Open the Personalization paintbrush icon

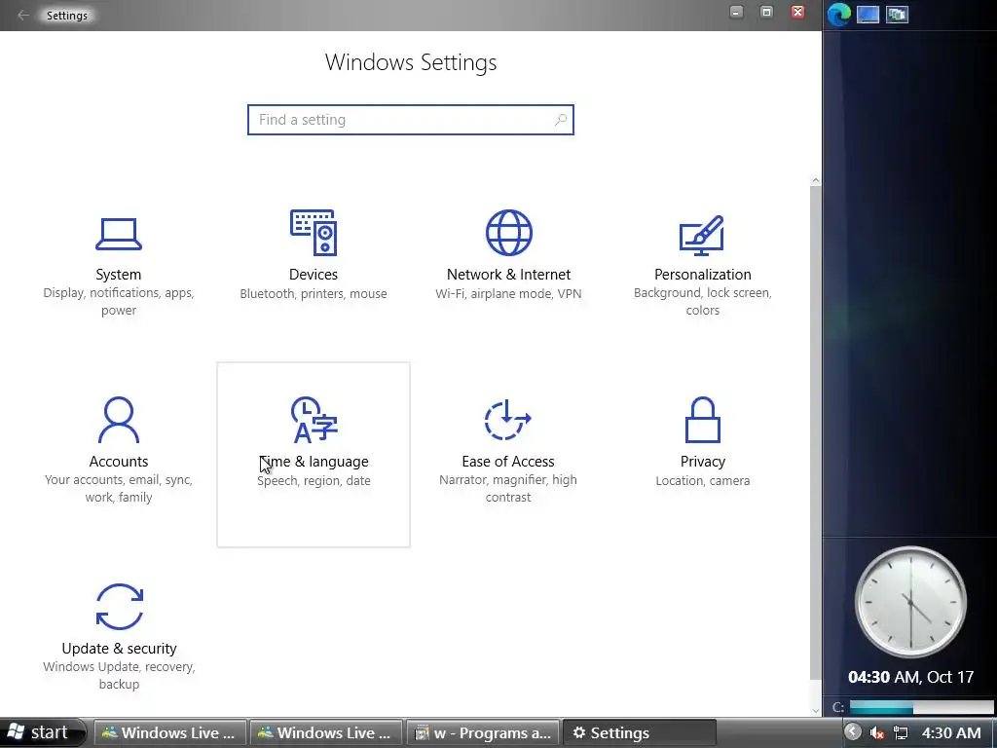[x=702, y=236]
